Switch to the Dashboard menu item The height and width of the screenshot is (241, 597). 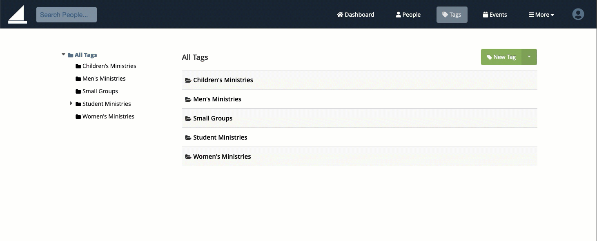tap(355, 14)
